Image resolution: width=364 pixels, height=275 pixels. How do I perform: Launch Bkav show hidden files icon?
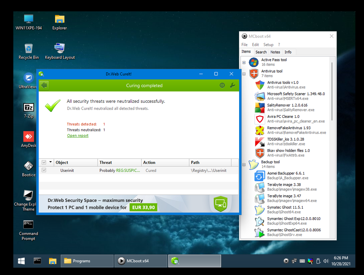point(260,153)
